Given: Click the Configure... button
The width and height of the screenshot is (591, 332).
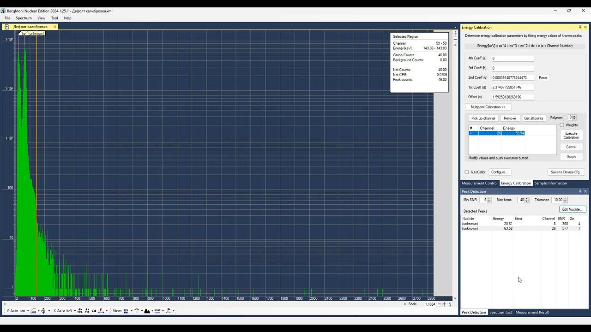Looking at the screenshot, I should coord(499,172).
